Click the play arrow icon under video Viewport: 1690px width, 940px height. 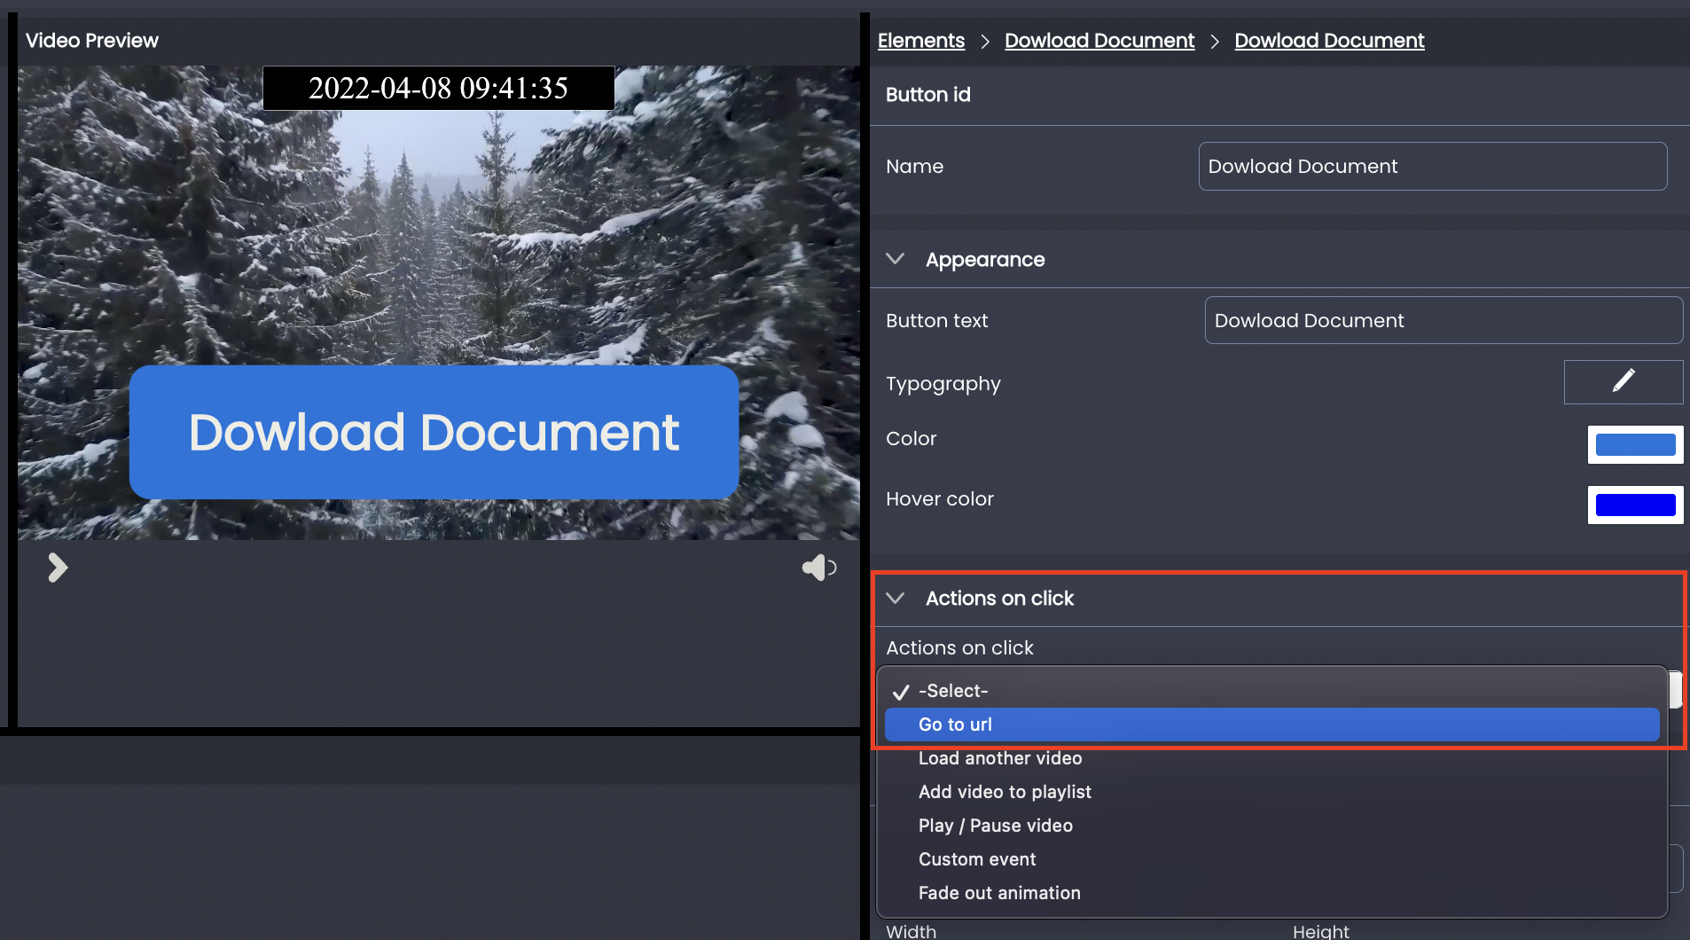58,568
